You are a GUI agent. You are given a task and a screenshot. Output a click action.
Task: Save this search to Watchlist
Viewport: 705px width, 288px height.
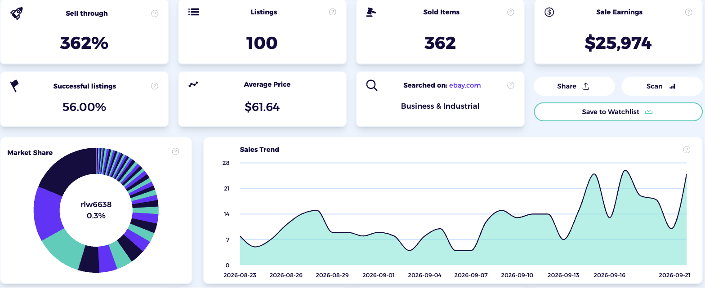coord(618,112)
